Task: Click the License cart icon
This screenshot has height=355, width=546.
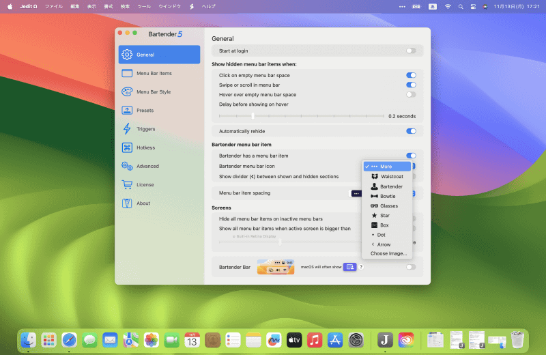Action: [x=127, y=184]
